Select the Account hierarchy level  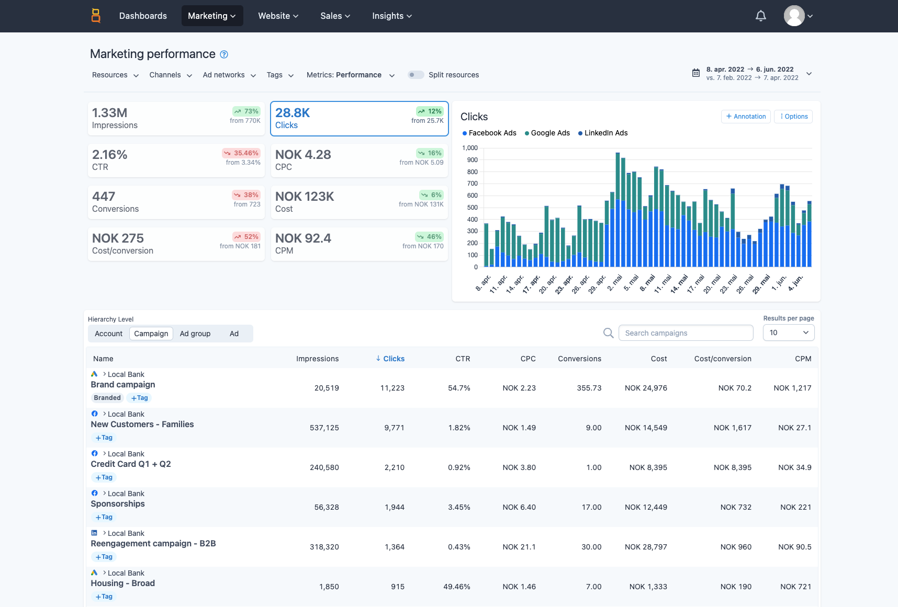(108, 334)
